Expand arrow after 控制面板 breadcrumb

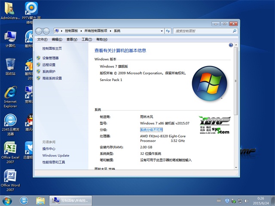(x=81, y=31)
